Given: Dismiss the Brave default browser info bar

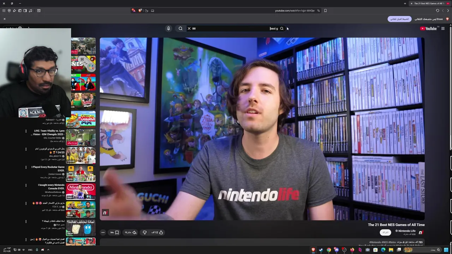Looking at the screenshot, I should coord(5,19).
